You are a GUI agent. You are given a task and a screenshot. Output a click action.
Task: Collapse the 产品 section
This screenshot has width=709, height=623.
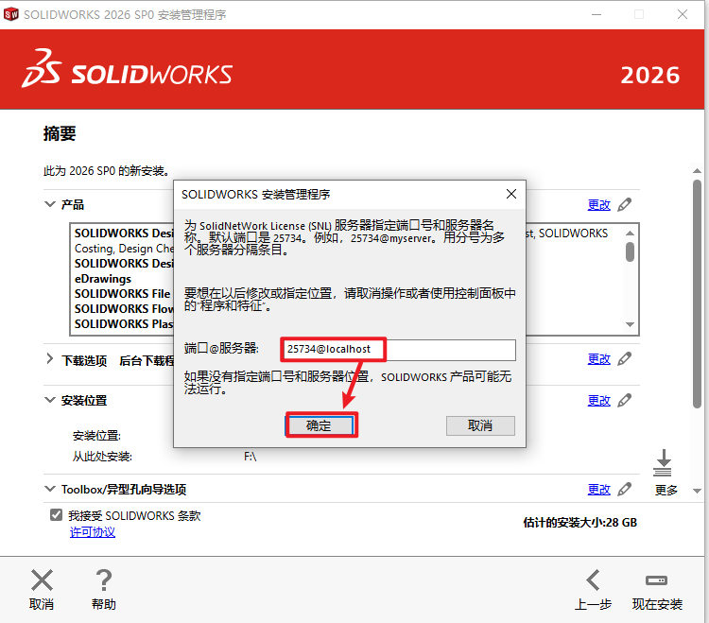point(49,204)
